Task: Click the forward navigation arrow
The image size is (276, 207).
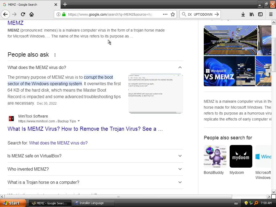Action: click(14, 14)
